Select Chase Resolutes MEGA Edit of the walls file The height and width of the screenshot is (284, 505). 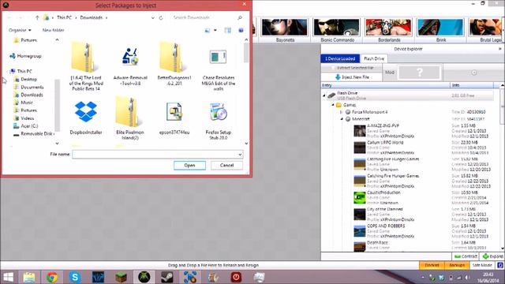click(x=218, y=57)
